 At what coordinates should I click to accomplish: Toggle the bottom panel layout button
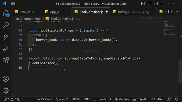pyautogui.click(x=149, y=4)
